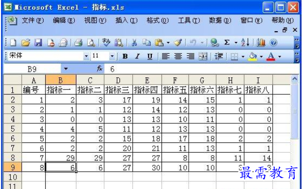This screenshot has width=302, height=189.
Task: Open the Paste options dropdown arrow
Action: point(168,43)
